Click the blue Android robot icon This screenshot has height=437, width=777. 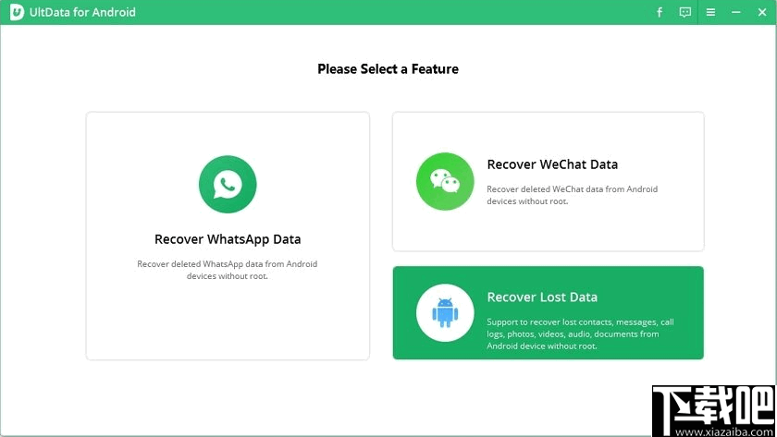point(445,313)
